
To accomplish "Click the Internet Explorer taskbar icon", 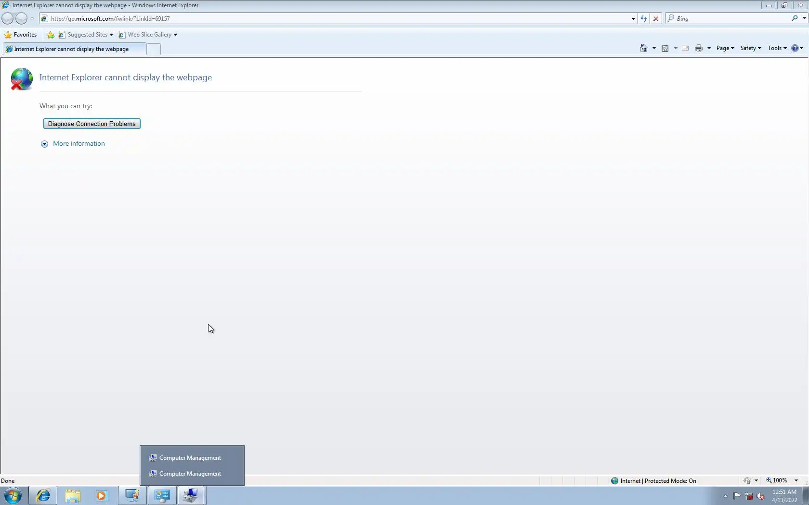I will tap(43, 495).
